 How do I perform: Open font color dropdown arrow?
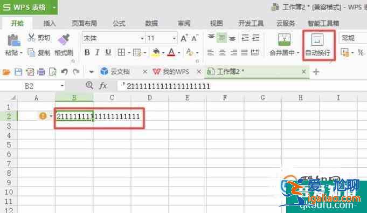point(179,53)
